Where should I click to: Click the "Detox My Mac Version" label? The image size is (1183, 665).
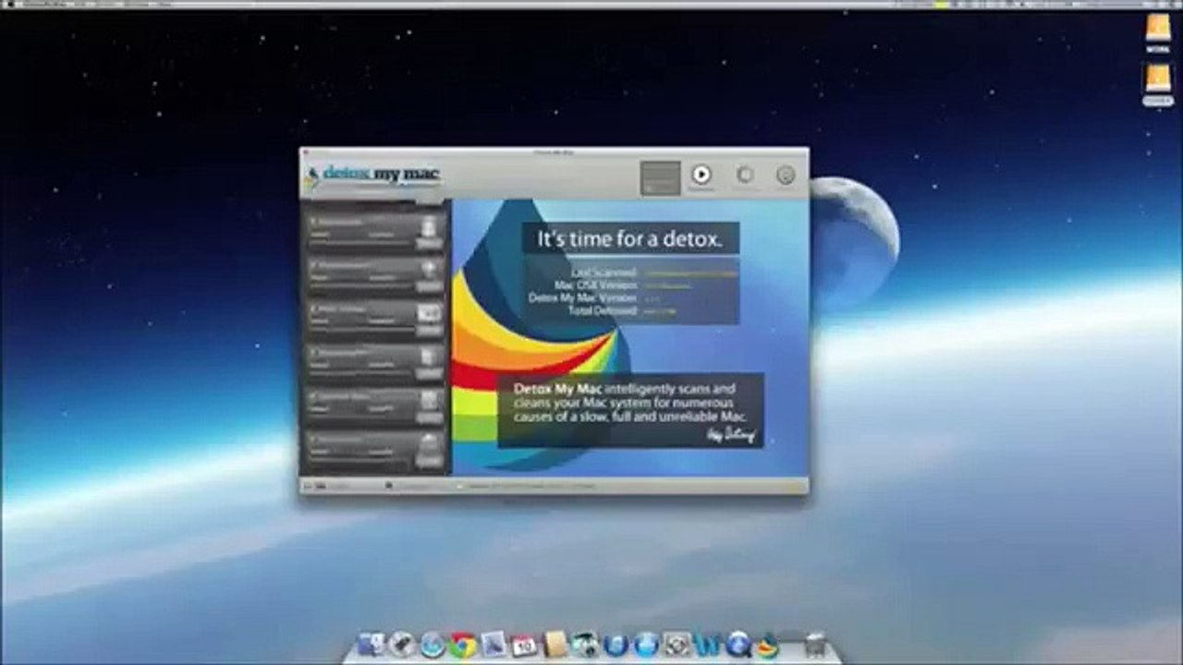pos(583,298)
